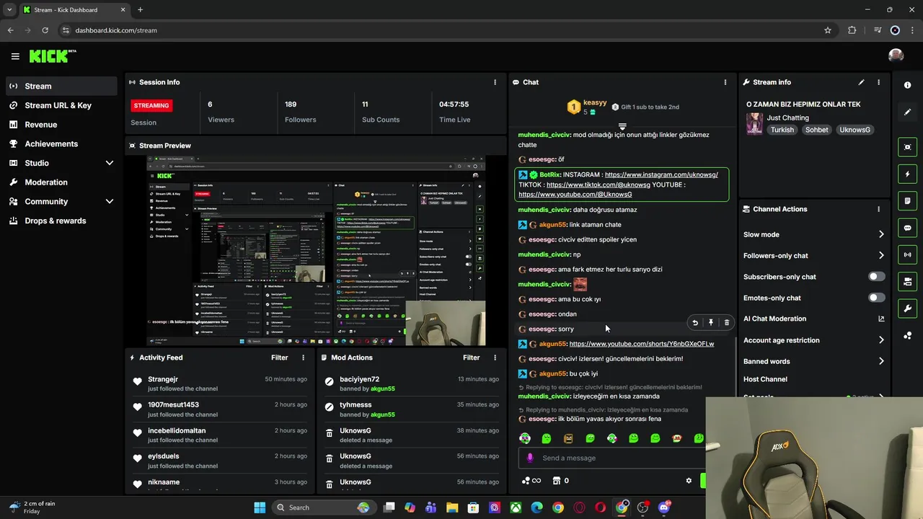Image resolution: width=923 pixels, height=519 pixels.
Task: Toggle Emotes-only chat switch
Action: pos(876,298)
